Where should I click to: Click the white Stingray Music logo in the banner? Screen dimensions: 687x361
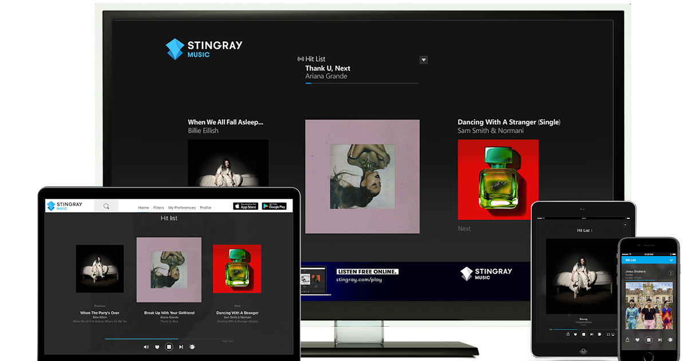click(x=486, y=273)
